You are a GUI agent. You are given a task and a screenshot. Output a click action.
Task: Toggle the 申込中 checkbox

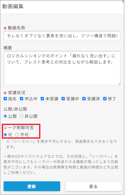pos(22,99)
